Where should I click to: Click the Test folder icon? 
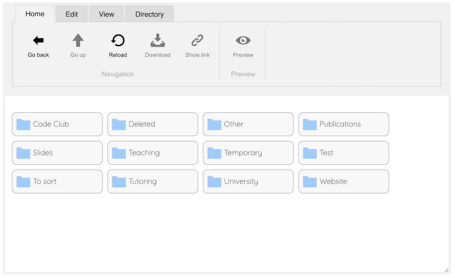click(x=309, y=153)
